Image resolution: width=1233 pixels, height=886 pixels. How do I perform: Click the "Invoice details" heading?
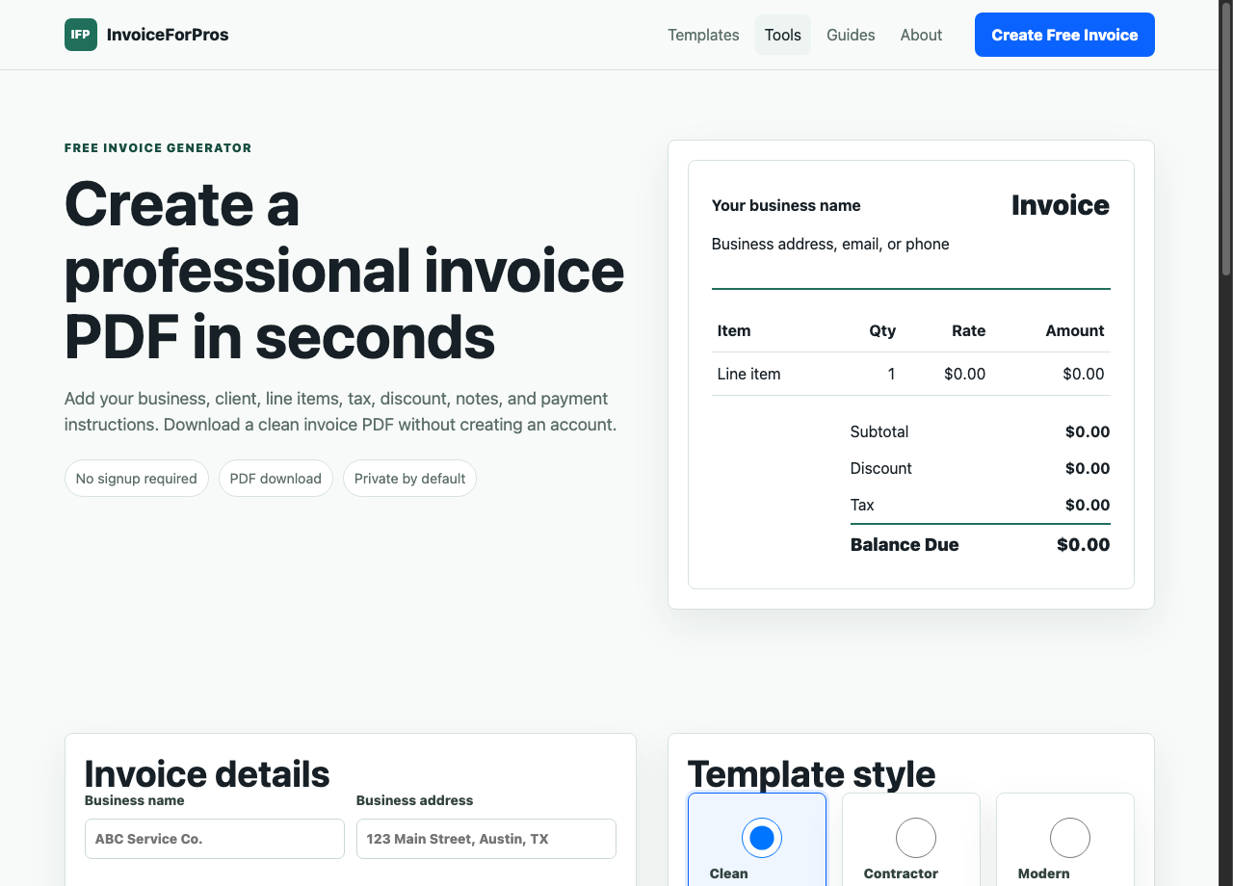coord(207,774)
